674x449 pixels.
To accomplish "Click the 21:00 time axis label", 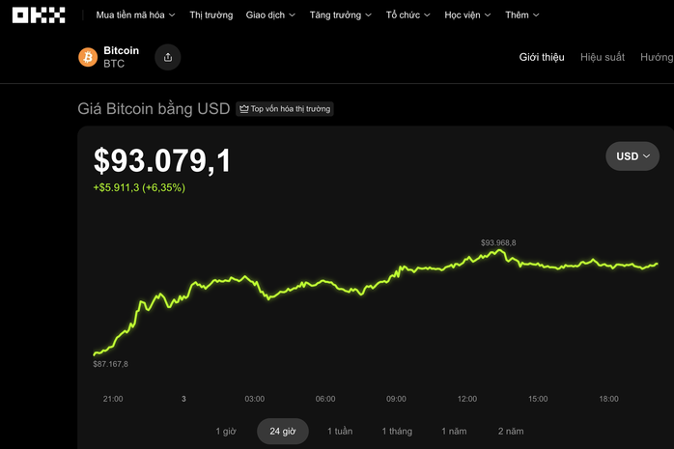I will (113, 399).
